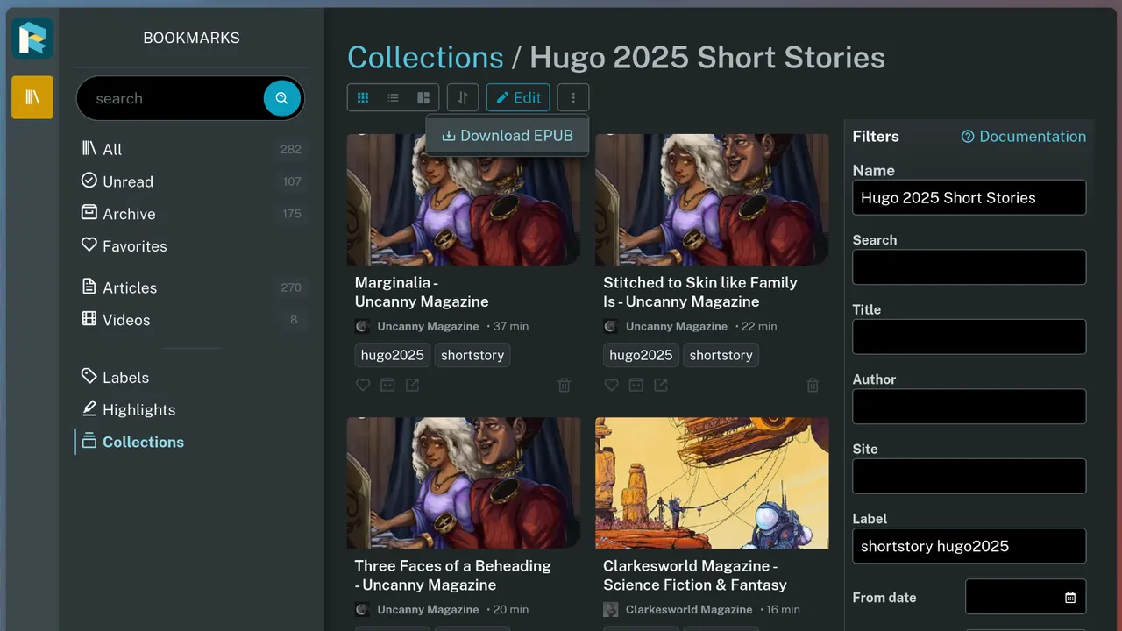Show All bookmarks
This screenshot has height=631, width=1122.
click(191, 149)
